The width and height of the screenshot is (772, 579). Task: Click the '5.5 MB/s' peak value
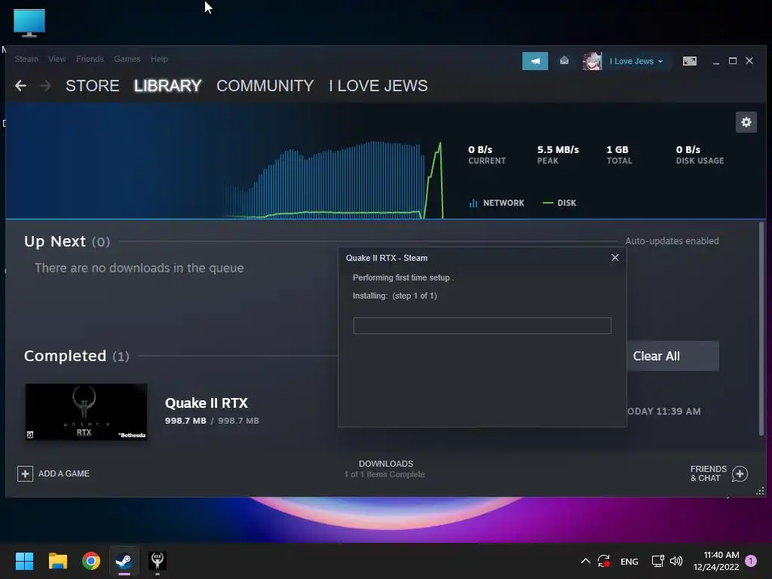tap(558, 150)
